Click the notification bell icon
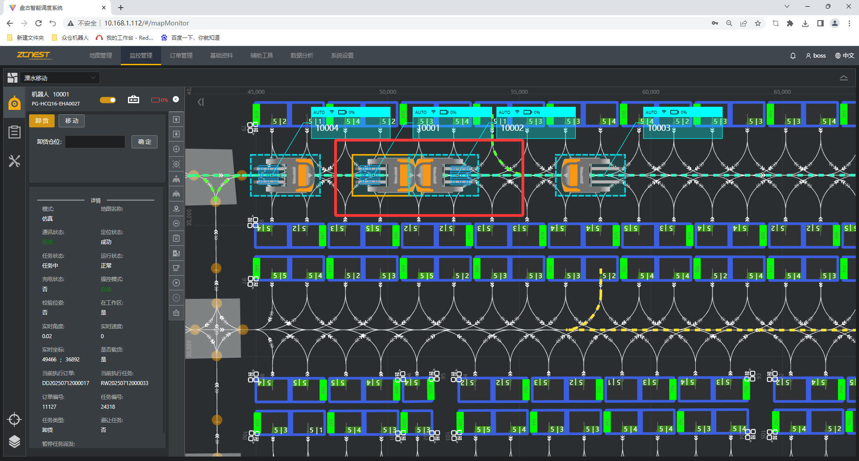 [793, 56]
